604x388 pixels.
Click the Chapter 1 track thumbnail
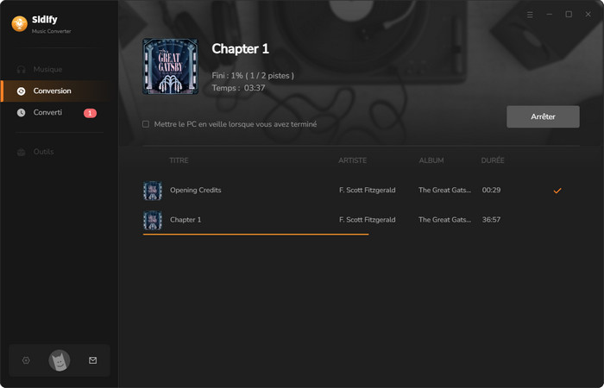(x=153, y=220)
